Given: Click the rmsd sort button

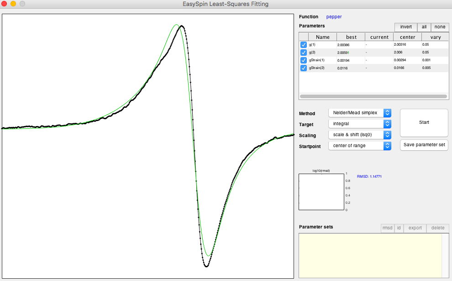Looking at the screenshot, I should coord(388,228).
